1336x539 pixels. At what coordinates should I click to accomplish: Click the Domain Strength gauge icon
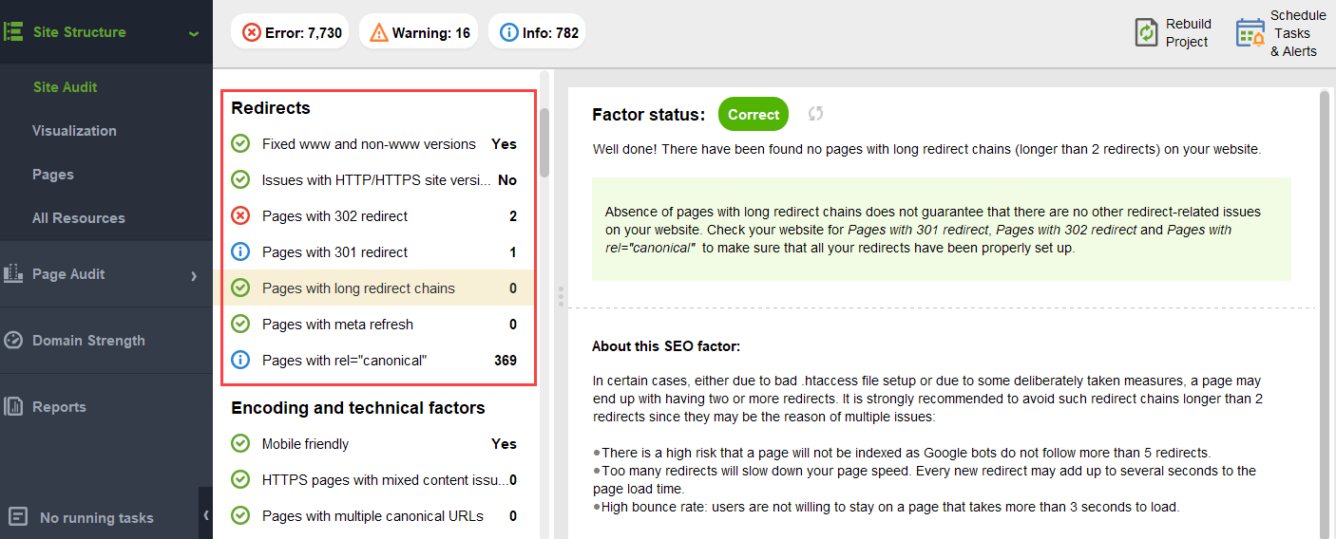[13, 340]
